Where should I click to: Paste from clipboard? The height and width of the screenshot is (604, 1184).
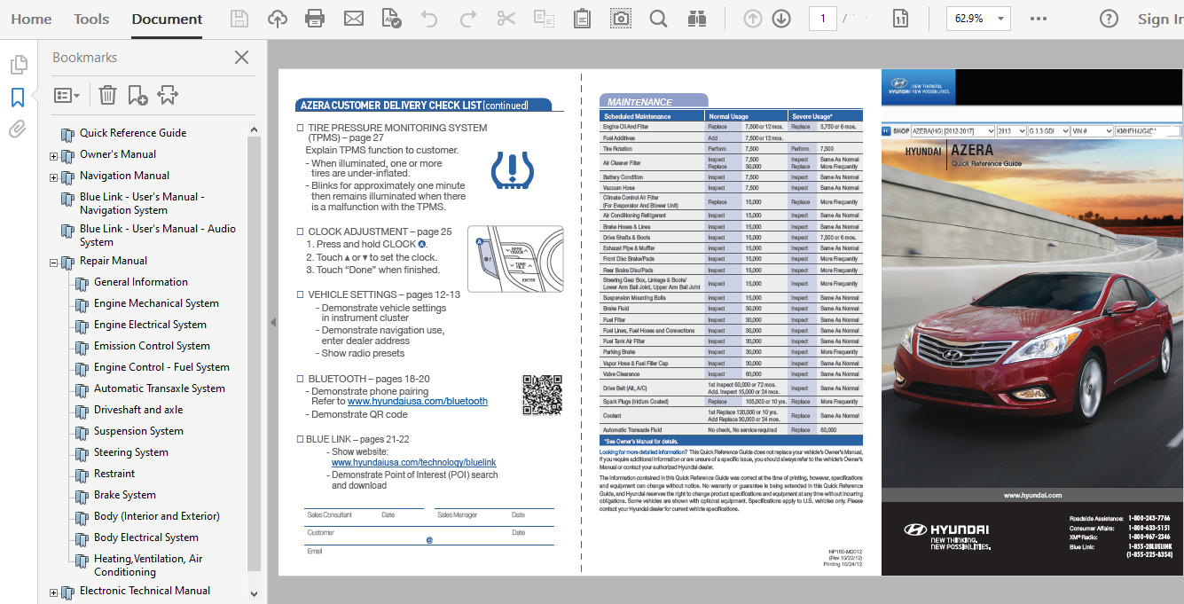582,18
